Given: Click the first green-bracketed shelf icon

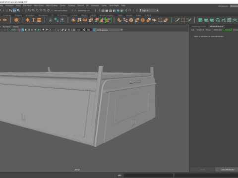Looking at the screenshot, I should tap(102, 20).
